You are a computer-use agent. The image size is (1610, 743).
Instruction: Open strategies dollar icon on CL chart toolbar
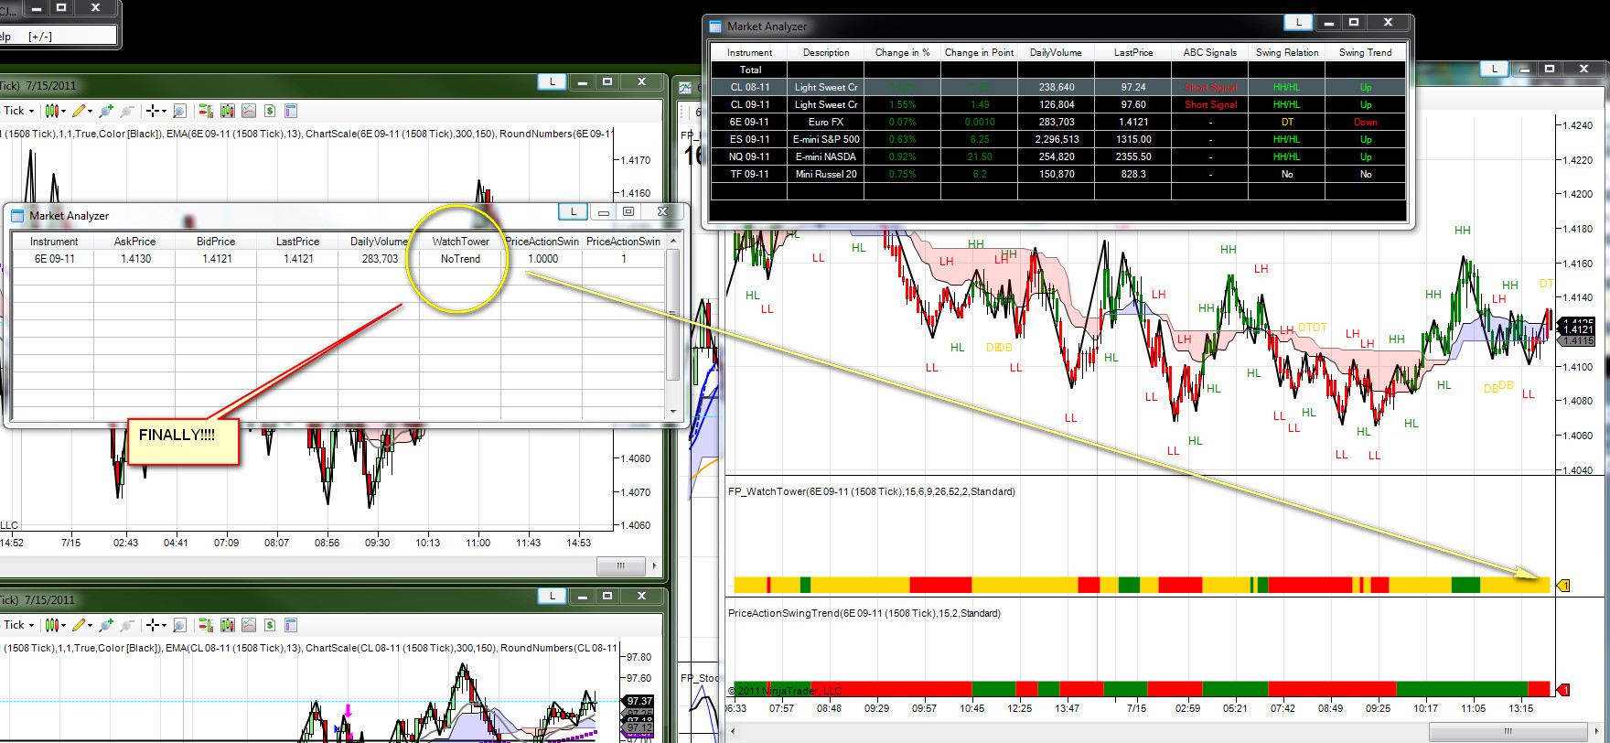(x=270, y=625)
